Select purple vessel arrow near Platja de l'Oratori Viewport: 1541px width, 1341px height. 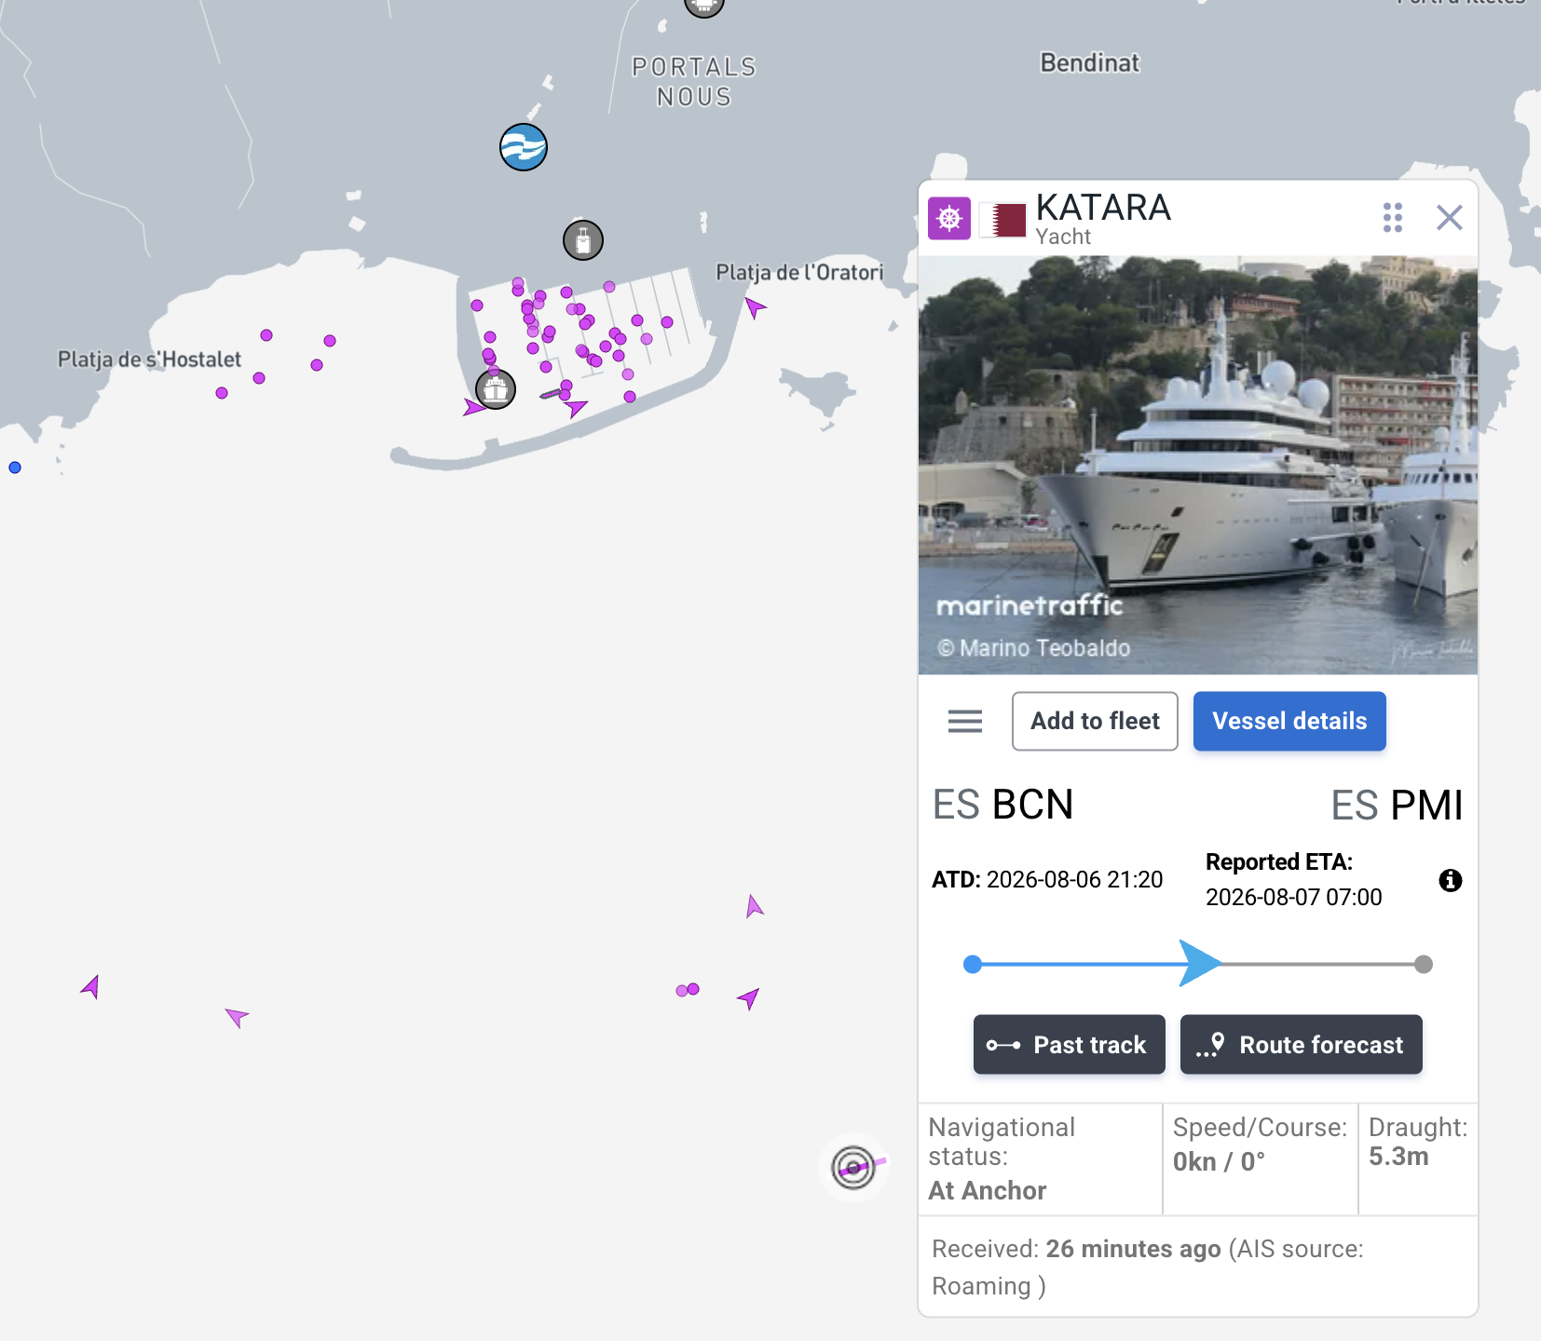(754, 306)
